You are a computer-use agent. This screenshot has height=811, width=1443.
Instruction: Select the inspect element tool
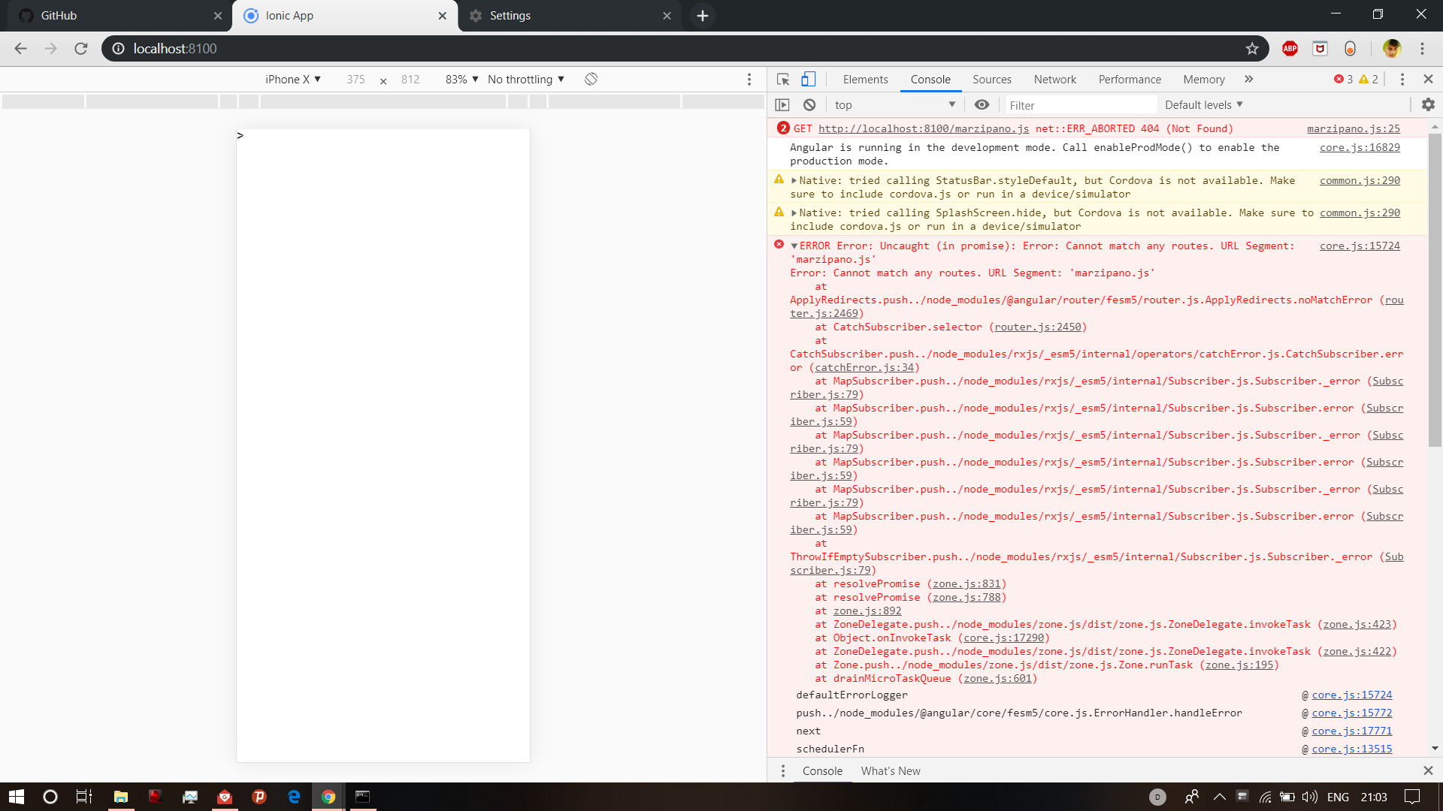tap(782, 78)
